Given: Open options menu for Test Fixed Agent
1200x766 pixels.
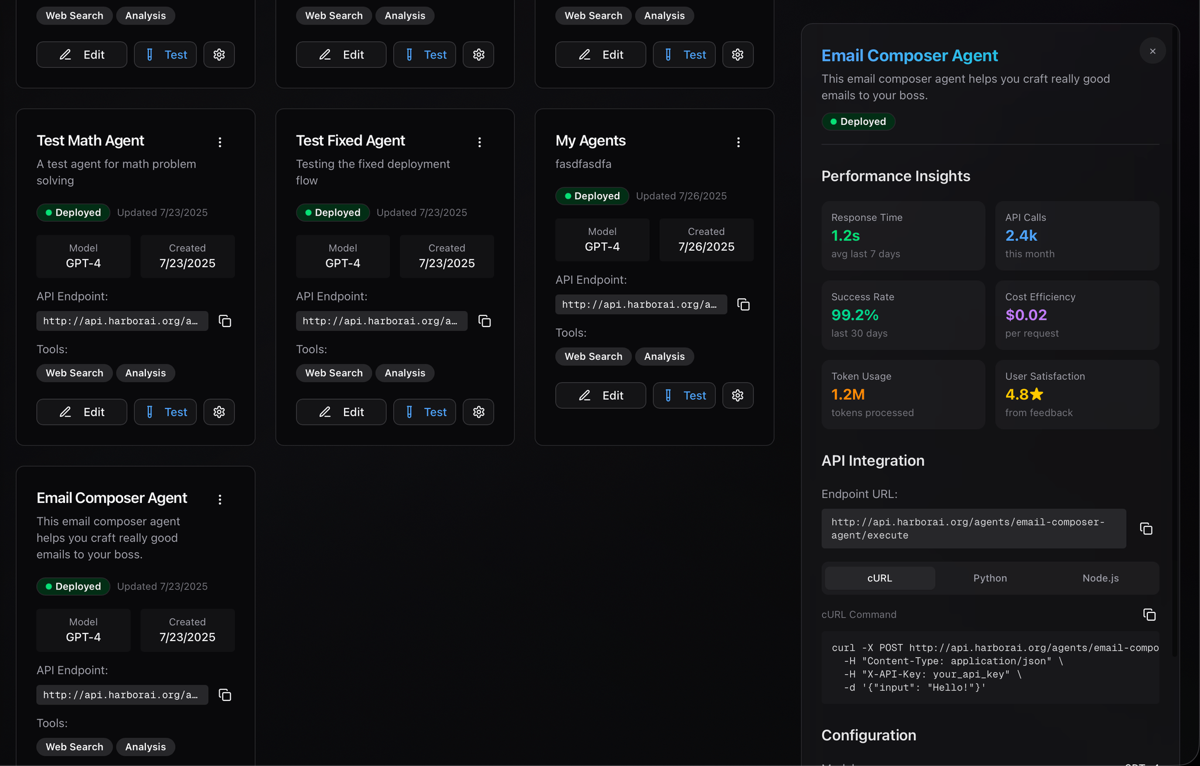Looking at the screenshot, I should point(479,141).
